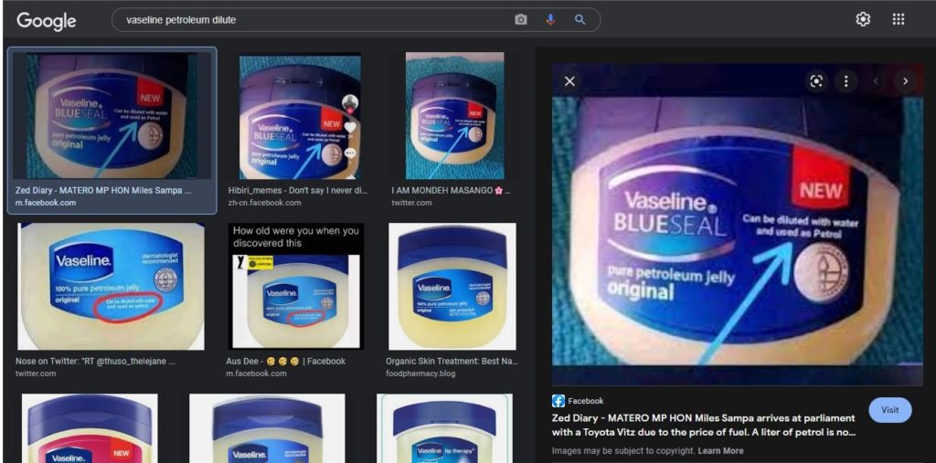Open the 'Aus Dee' Facebook caption link
Image resolution: width=936 pixels, height=463 pixels.
pos(285,361)
